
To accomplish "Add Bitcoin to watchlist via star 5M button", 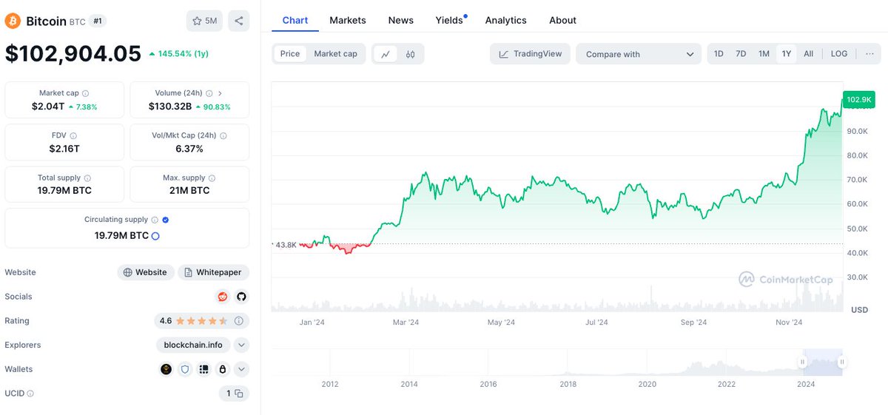I will coord(204,21).
